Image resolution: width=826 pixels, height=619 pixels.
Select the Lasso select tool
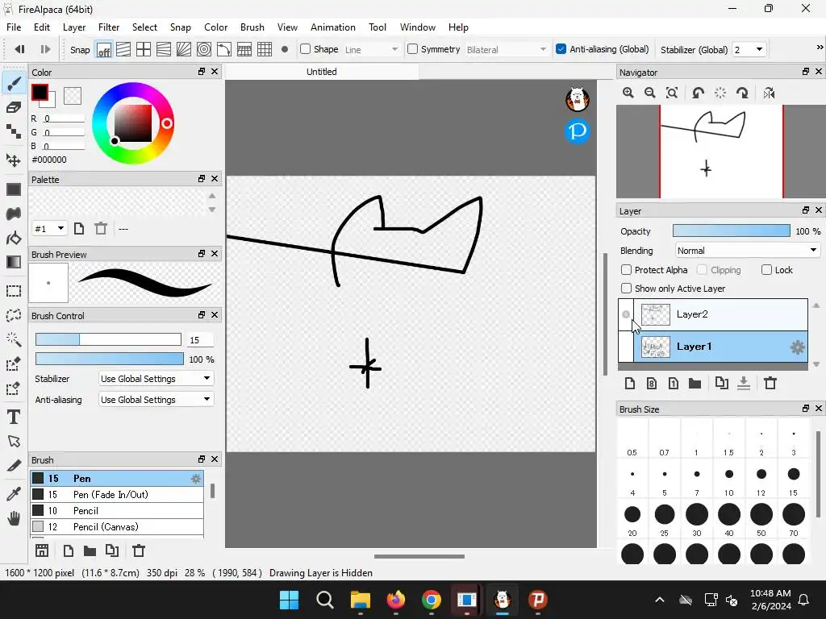coord(14,315)
